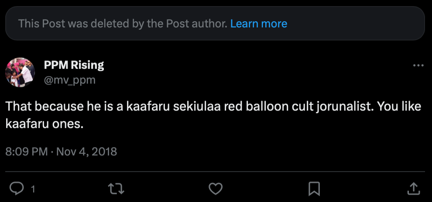432x202 pixels.
Task: Repost this post using the retweet icon
Action: (116, 188)
